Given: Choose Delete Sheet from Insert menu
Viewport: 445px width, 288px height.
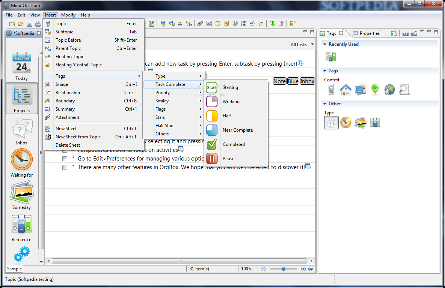Looking at the screenshot, I should click(x=94, y=145).
